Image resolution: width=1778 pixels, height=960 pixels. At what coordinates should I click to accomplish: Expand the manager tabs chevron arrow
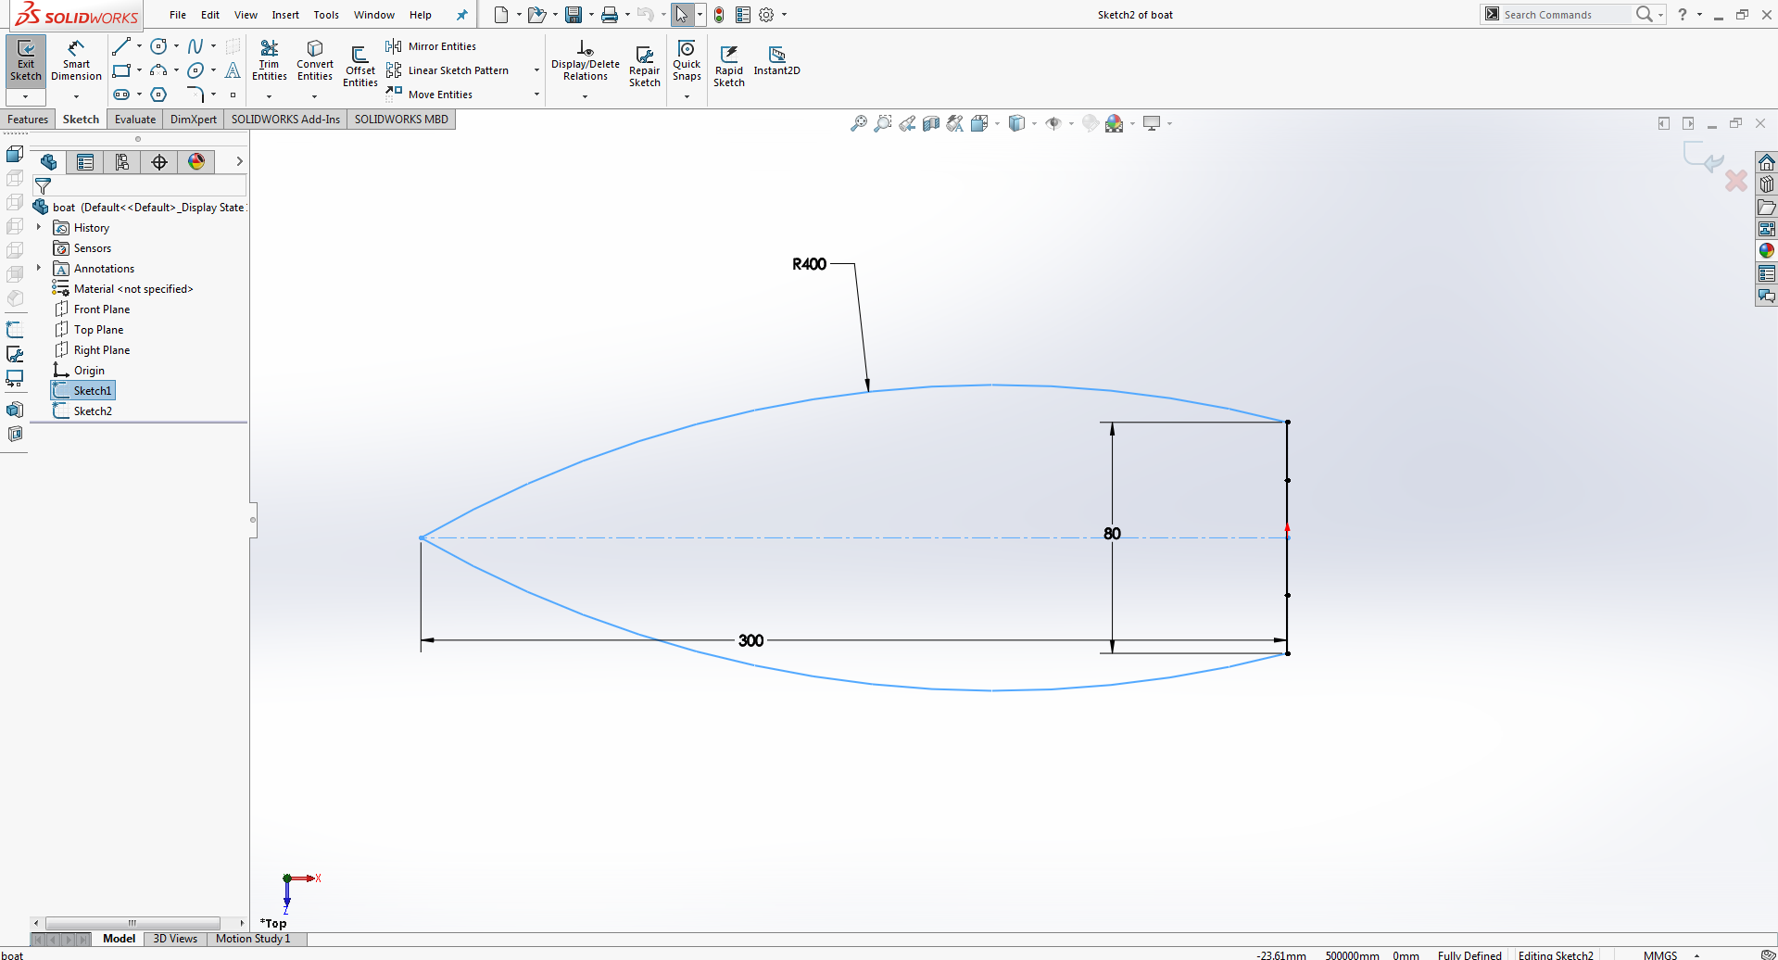[x=239, y=161]
